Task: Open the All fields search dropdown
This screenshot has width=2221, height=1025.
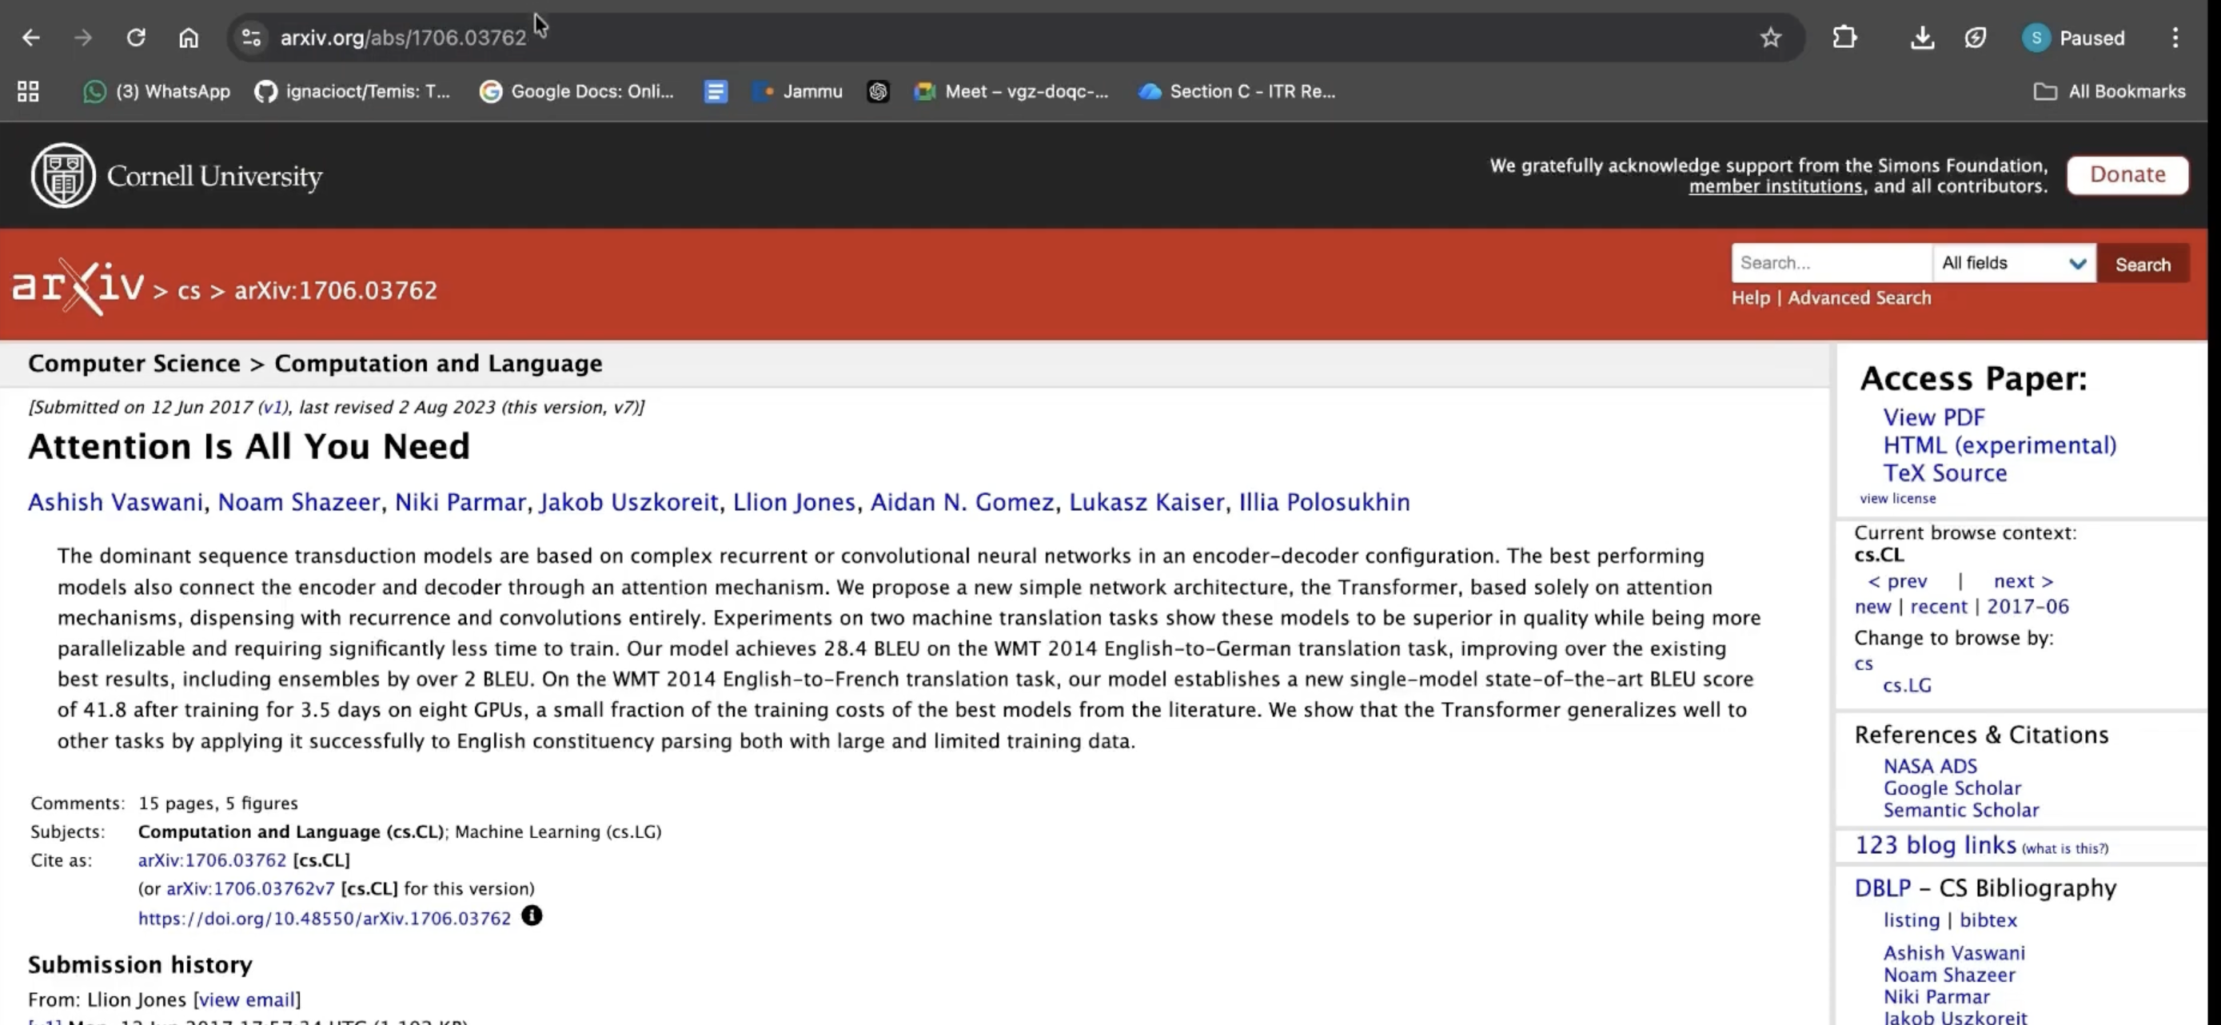Action: (2013, 263)
